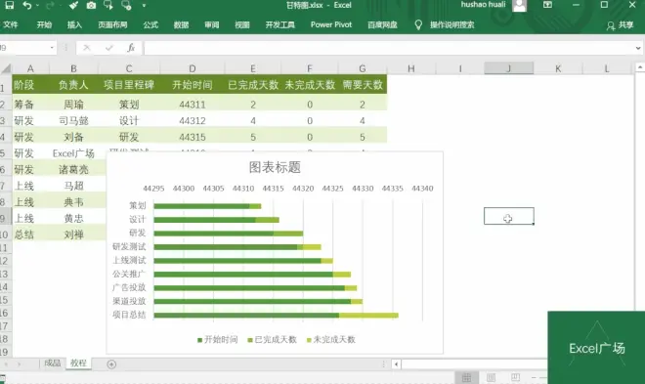Click the cell containing 诸葛亮
This screenshot has height=384, width=645.
pyautogui.click(x=73, y=169)
